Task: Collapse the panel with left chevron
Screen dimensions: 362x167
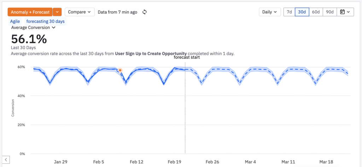Action: coord(6,160)
